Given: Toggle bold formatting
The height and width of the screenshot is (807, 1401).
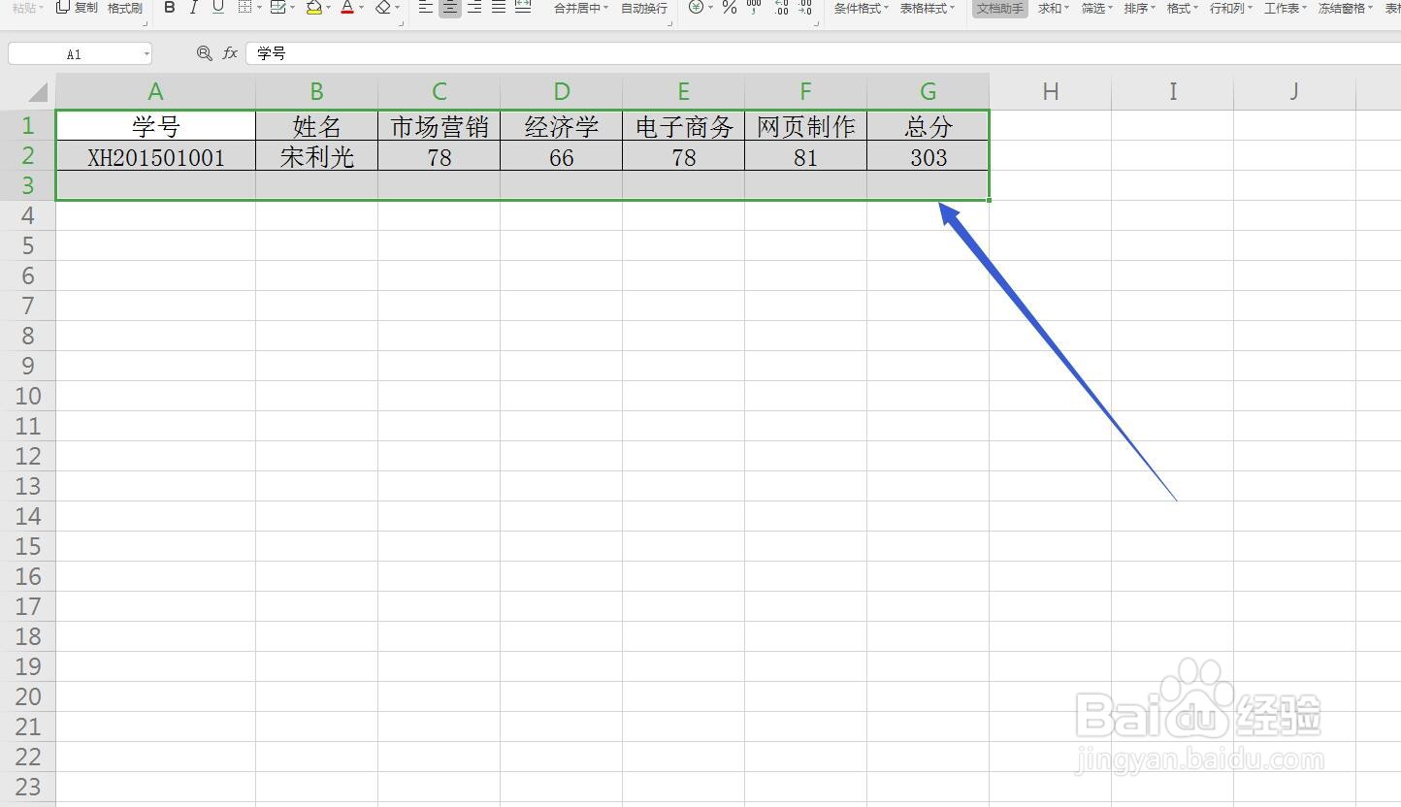Looking at the screenshot, I should tap(170, 8).
